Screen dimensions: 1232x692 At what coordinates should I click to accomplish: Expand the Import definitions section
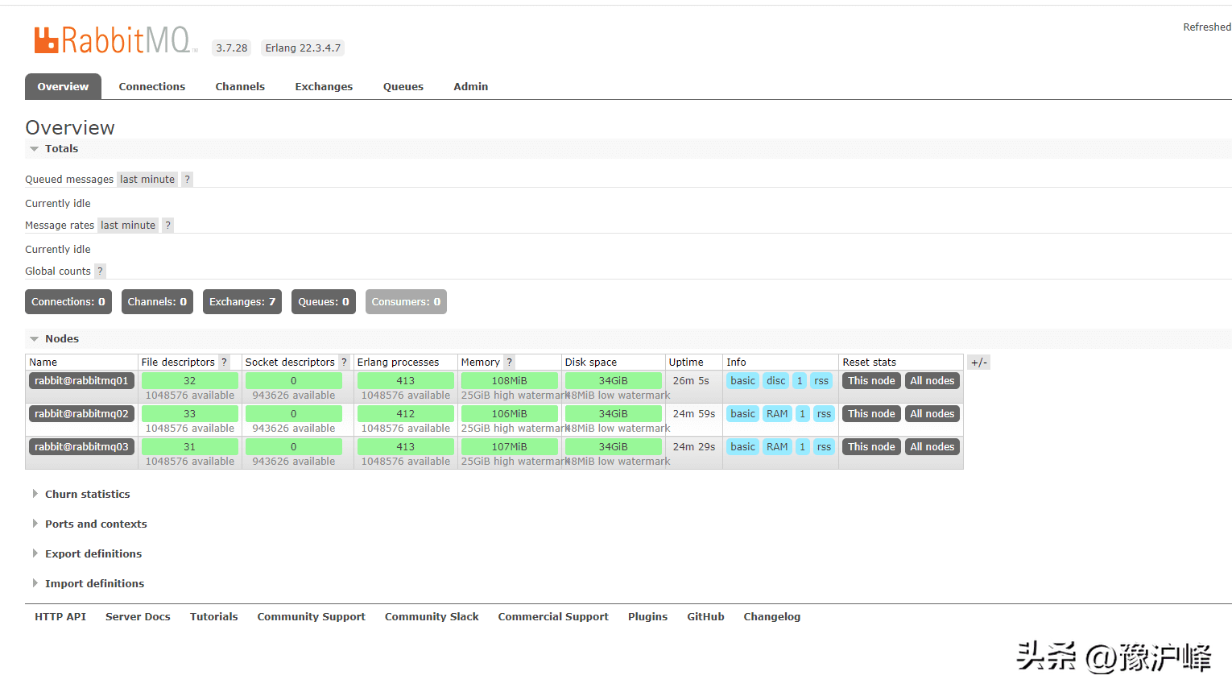click(x=94, y=583)
